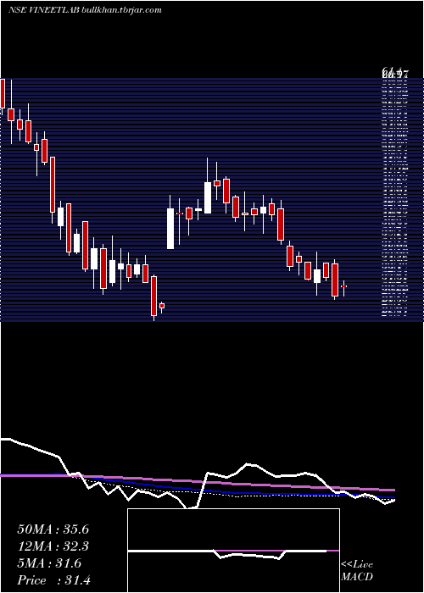Click the 'NSE VINEETLAB bullkhan.tbrjar.com' chart title
The height and width of the screenshot is (593, 424).
point(85,10)
